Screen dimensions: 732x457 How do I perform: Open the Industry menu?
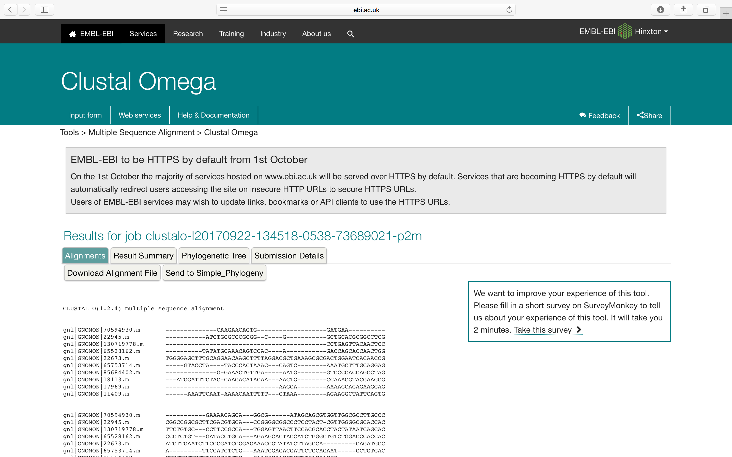273,34
